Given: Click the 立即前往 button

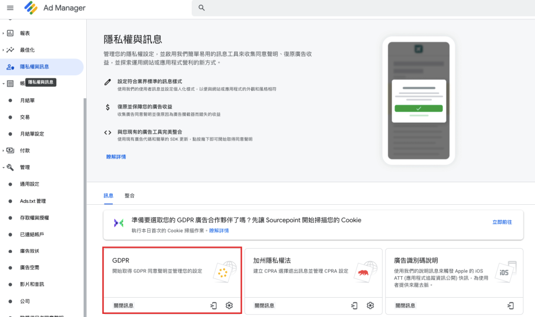Looking at the screenshot, I should (x=502, y=222).
